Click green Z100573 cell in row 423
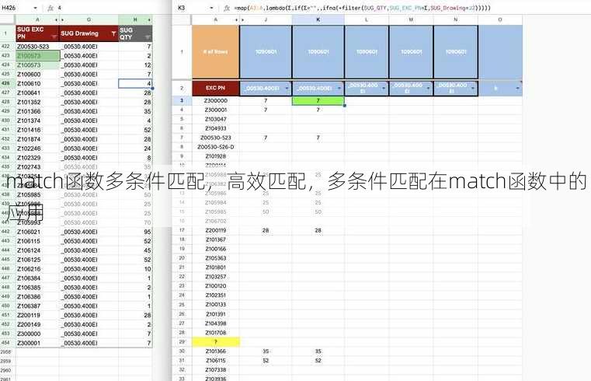Screen dimensions: 591x381 click(37, 56)
